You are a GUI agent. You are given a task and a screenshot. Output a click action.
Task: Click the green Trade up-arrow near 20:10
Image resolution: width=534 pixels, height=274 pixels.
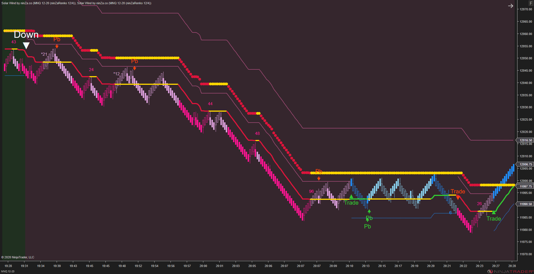tap(351, 196)
